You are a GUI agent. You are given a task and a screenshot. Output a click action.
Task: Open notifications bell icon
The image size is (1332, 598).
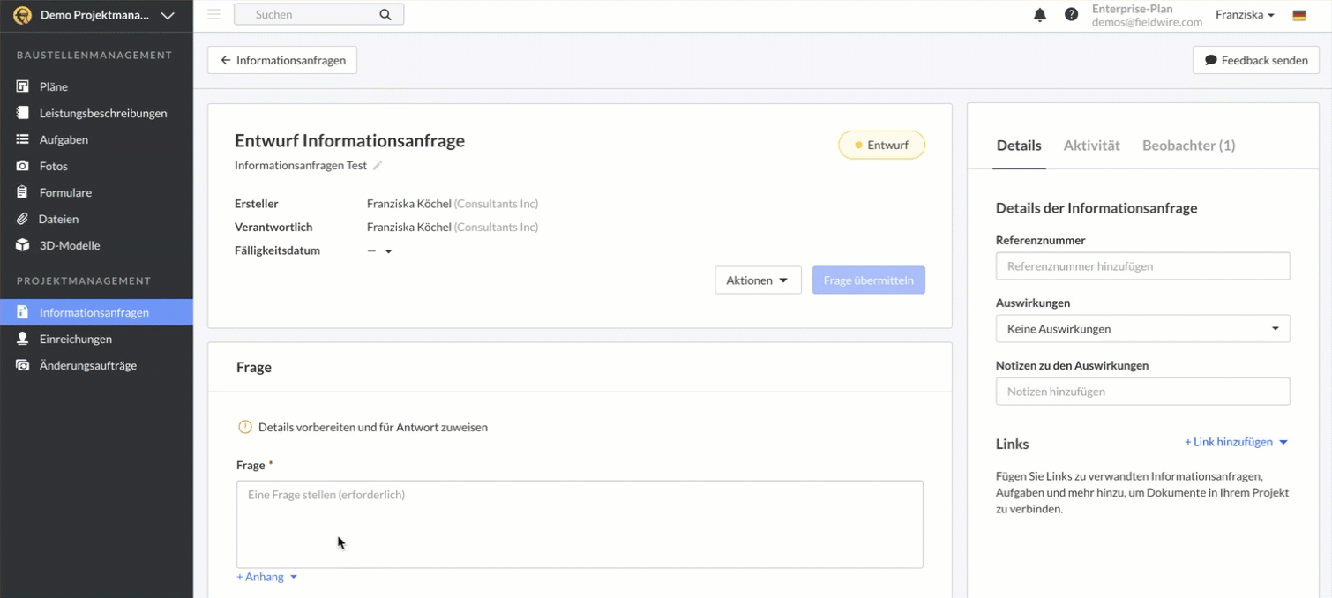click(x=1040, y=14)
